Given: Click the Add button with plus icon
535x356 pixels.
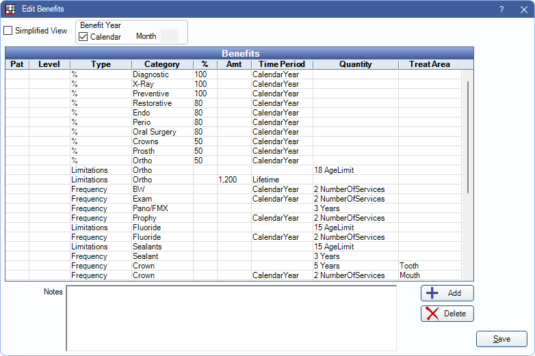Looking at the screenshot, I should pyautogui.click(x=447, y=293).
